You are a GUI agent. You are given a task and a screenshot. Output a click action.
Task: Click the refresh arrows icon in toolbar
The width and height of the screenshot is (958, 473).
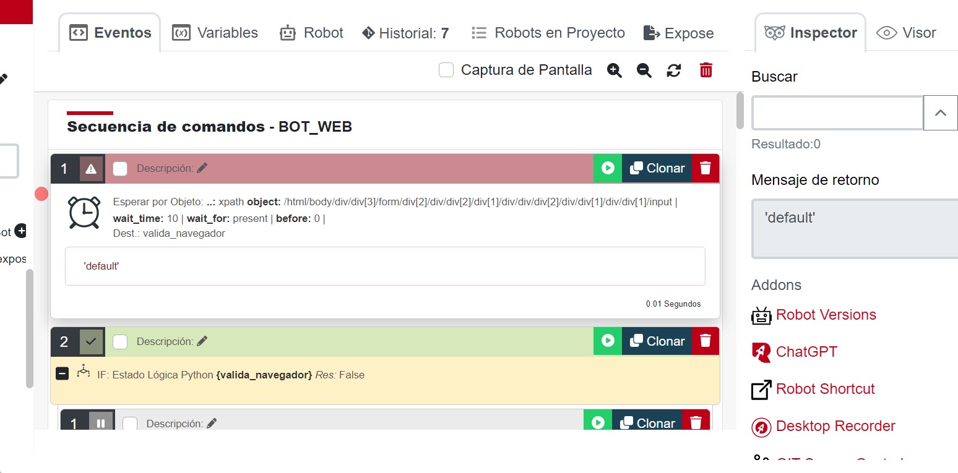coord(674,70)
